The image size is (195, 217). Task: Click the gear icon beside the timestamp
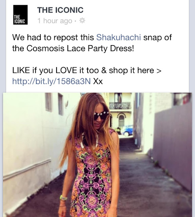coord(82,21)
